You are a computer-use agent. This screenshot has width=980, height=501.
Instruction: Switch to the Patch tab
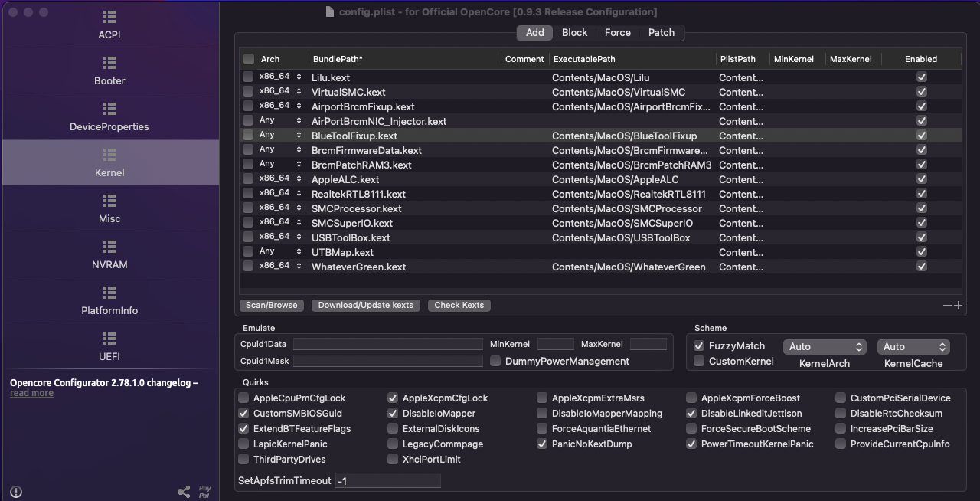point(661,32)
